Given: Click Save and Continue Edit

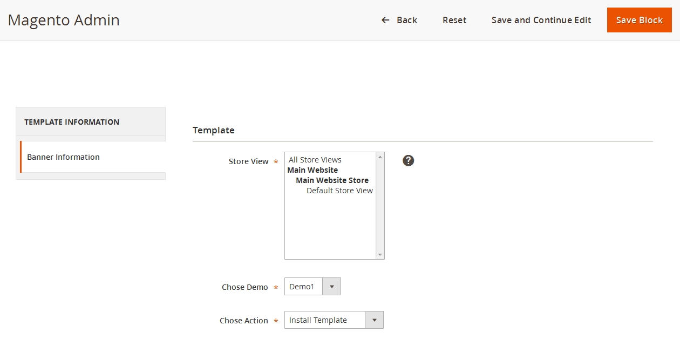Looking at the screenshot, I should point(541,20).
